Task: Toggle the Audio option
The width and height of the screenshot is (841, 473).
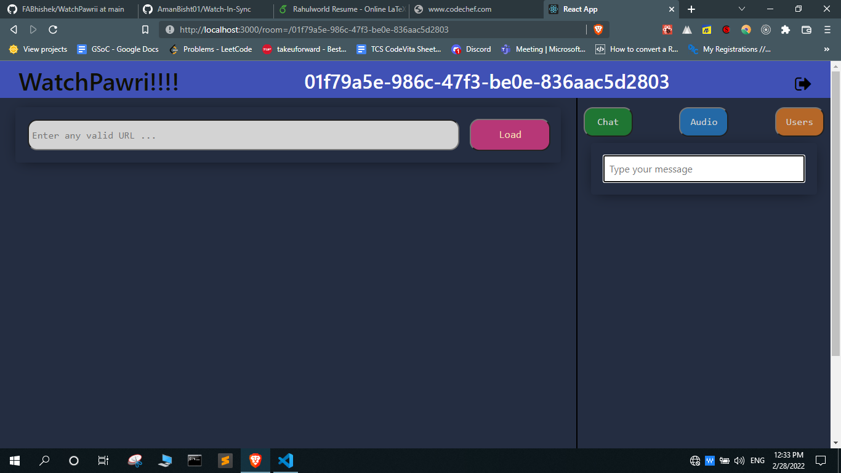Action: pos(702,121)
